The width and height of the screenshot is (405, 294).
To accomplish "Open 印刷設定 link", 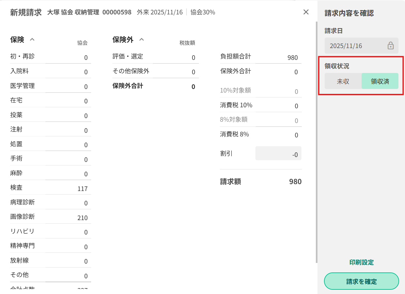I will [361, 262].
